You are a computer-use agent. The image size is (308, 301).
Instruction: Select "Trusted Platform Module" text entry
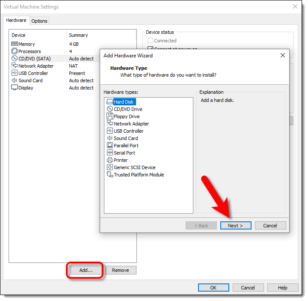pyautogui.click(x=139, y=175)
